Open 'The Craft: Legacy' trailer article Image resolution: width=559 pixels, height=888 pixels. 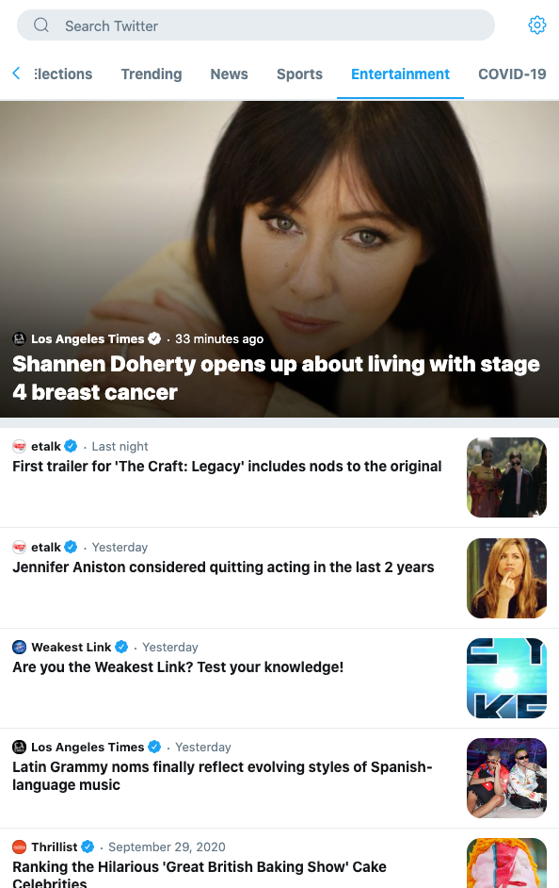[227, 467]
